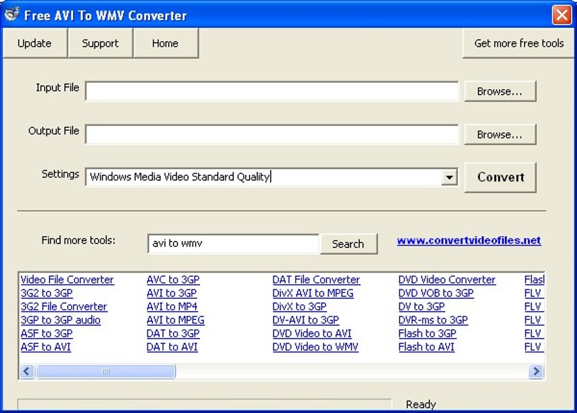Close the Free AVI To WMV Converter window
Image resolution: width=577 pixels, height=413 pixels.
pyautogui.click(x=562, y=15)
